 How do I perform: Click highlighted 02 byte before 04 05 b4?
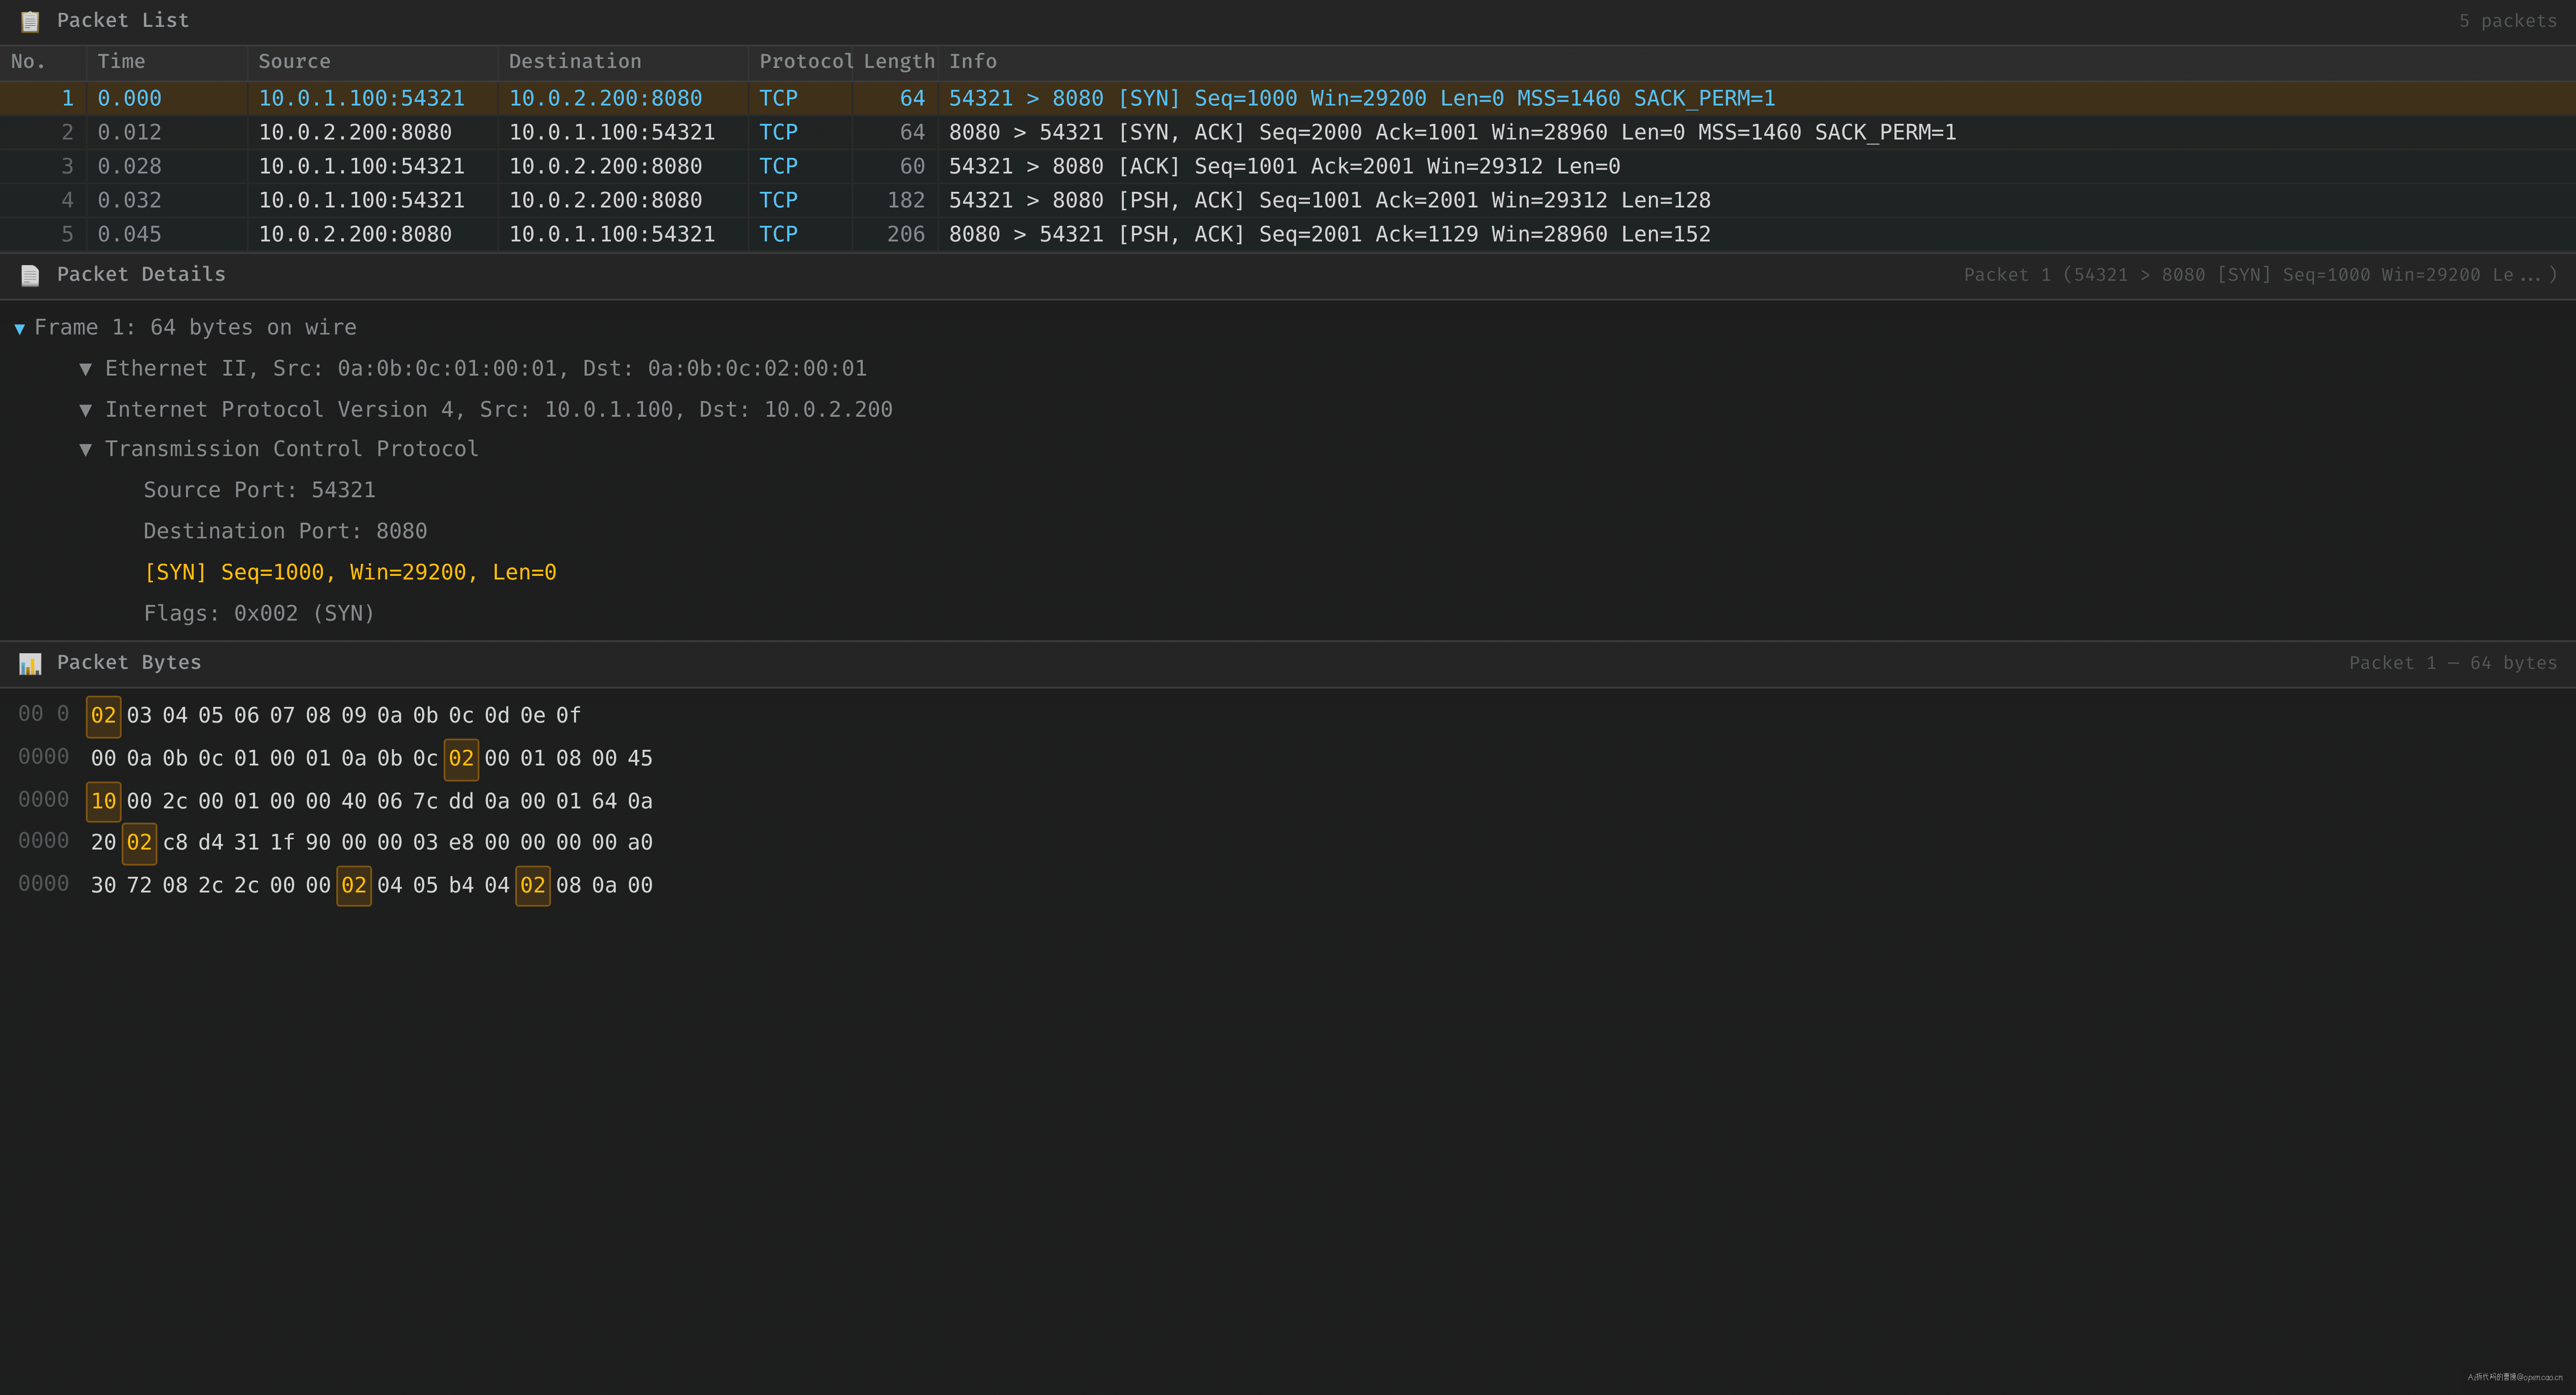(354, 886)
